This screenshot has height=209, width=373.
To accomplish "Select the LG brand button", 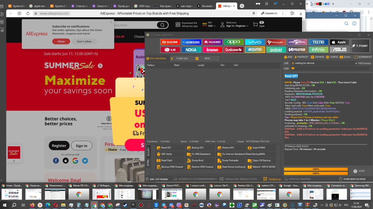I will point(170,50).
